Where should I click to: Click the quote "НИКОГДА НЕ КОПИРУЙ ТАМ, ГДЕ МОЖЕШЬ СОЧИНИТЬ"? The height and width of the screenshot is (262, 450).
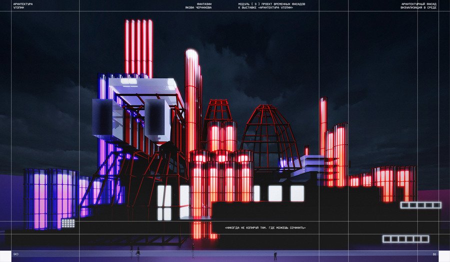(265, 228)
